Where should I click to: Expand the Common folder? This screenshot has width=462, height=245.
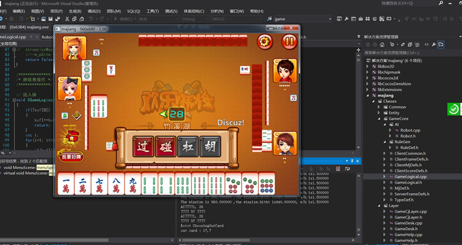point(379,107)
